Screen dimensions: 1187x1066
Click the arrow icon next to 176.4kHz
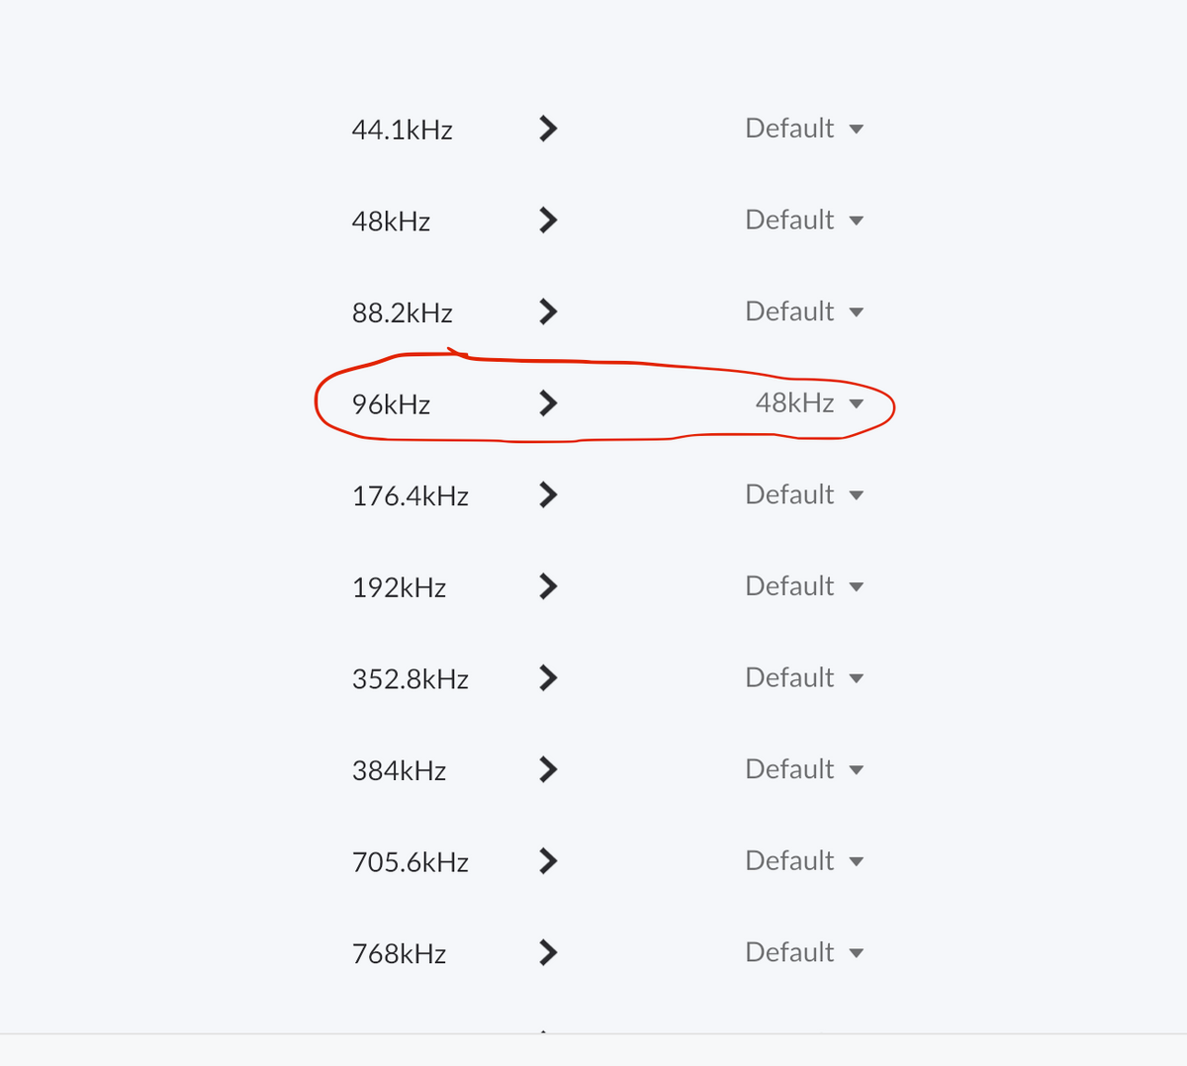point(548,494)
